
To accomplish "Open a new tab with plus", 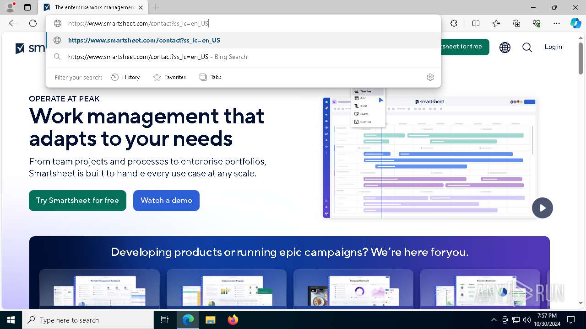I will [156, 7].
